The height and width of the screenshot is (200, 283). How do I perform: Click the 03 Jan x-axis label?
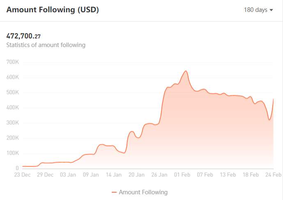[68, 175]
